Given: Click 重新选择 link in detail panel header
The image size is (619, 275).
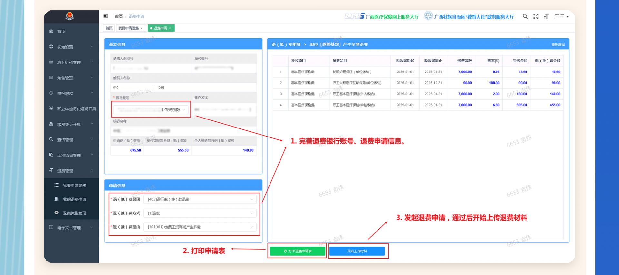Looking at the screenshot, I should coord(558,45).
